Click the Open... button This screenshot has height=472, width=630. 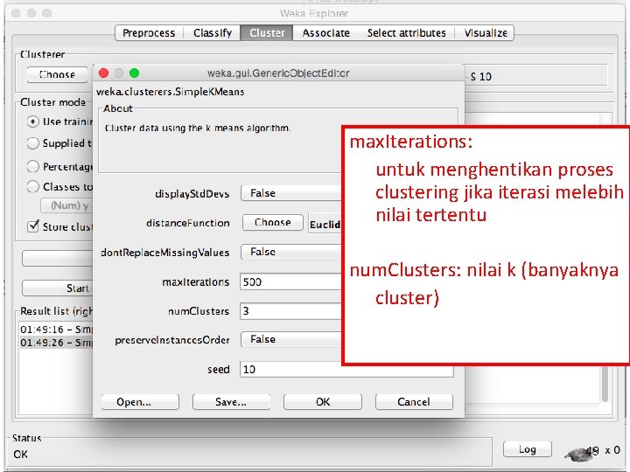click(140, 402)
